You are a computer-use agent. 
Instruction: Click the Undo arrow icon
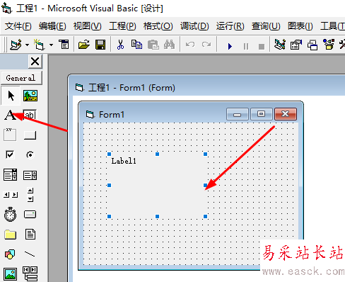[190, 45]
